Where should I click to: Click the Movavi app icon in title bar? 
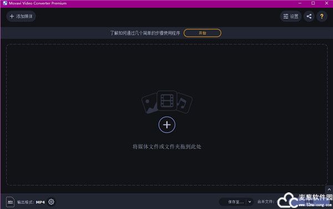coord(5,3)
